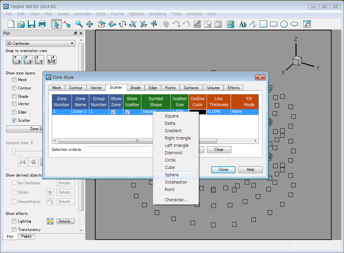Image resolution: width=344 pixels, height=253 pixels.
Task: Pick Character... in the shape menu
Action: [x=176, y=200]
